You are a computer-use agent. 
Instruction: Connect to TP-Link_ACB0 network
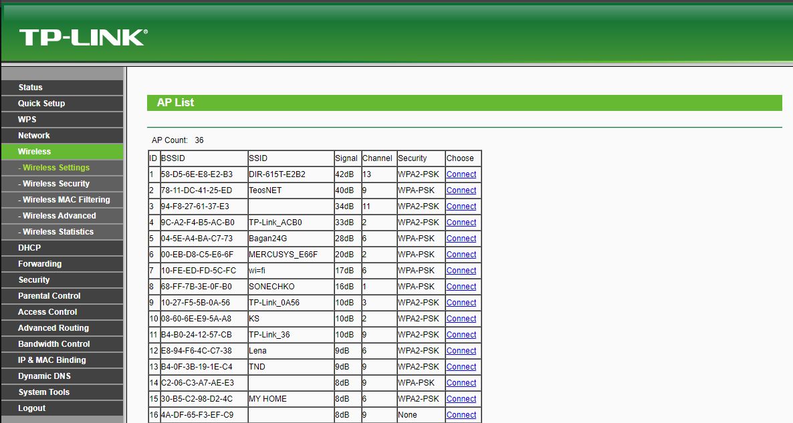point(461,223)
